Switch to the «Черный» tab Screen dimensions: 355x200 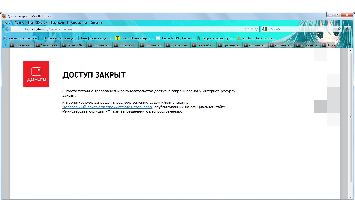[203, 45]
